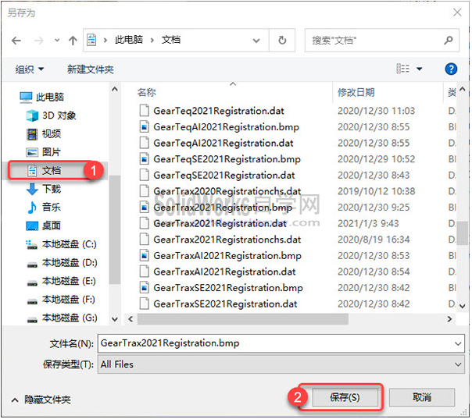Select file GearTrax2021Registrationchs.dat

227,240
